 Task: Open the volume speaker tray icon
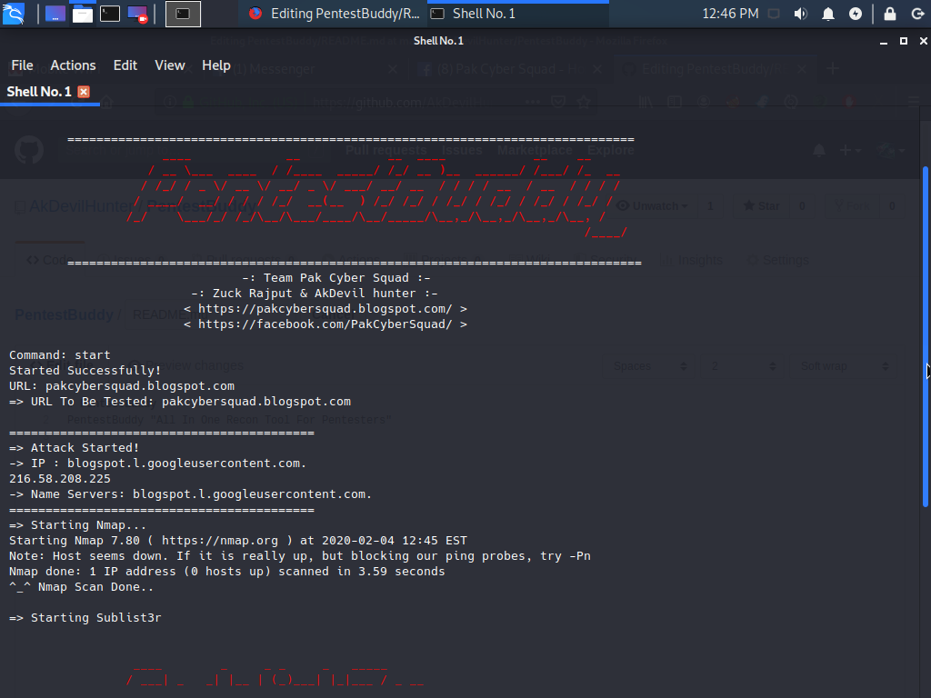click(x=800, y=13)
